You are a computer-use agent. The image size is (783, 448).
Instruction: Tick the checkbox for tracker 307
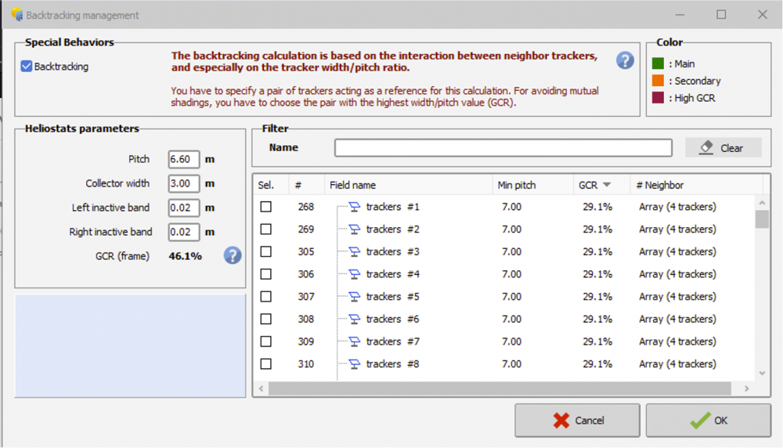266,297
